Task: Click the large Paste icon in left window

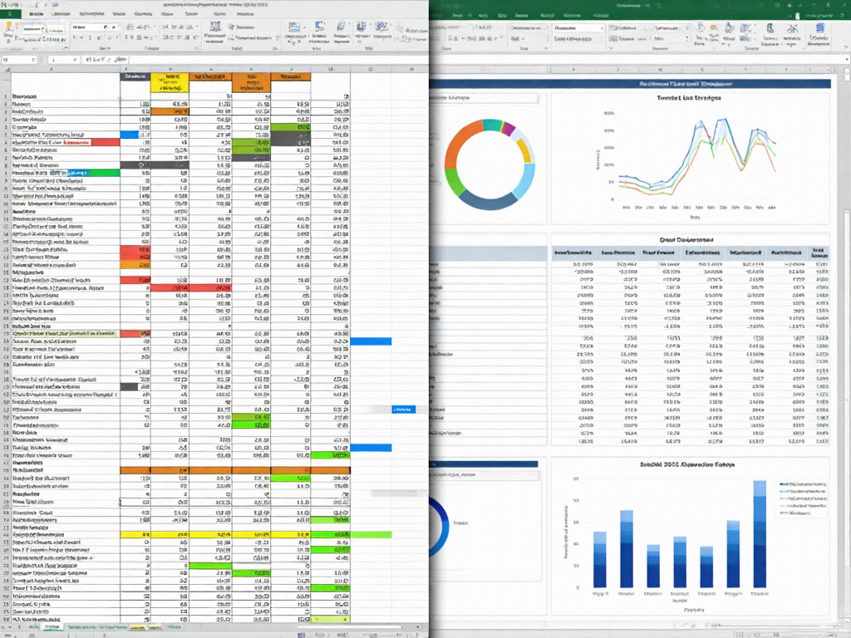Action: [x=7, y=31]
